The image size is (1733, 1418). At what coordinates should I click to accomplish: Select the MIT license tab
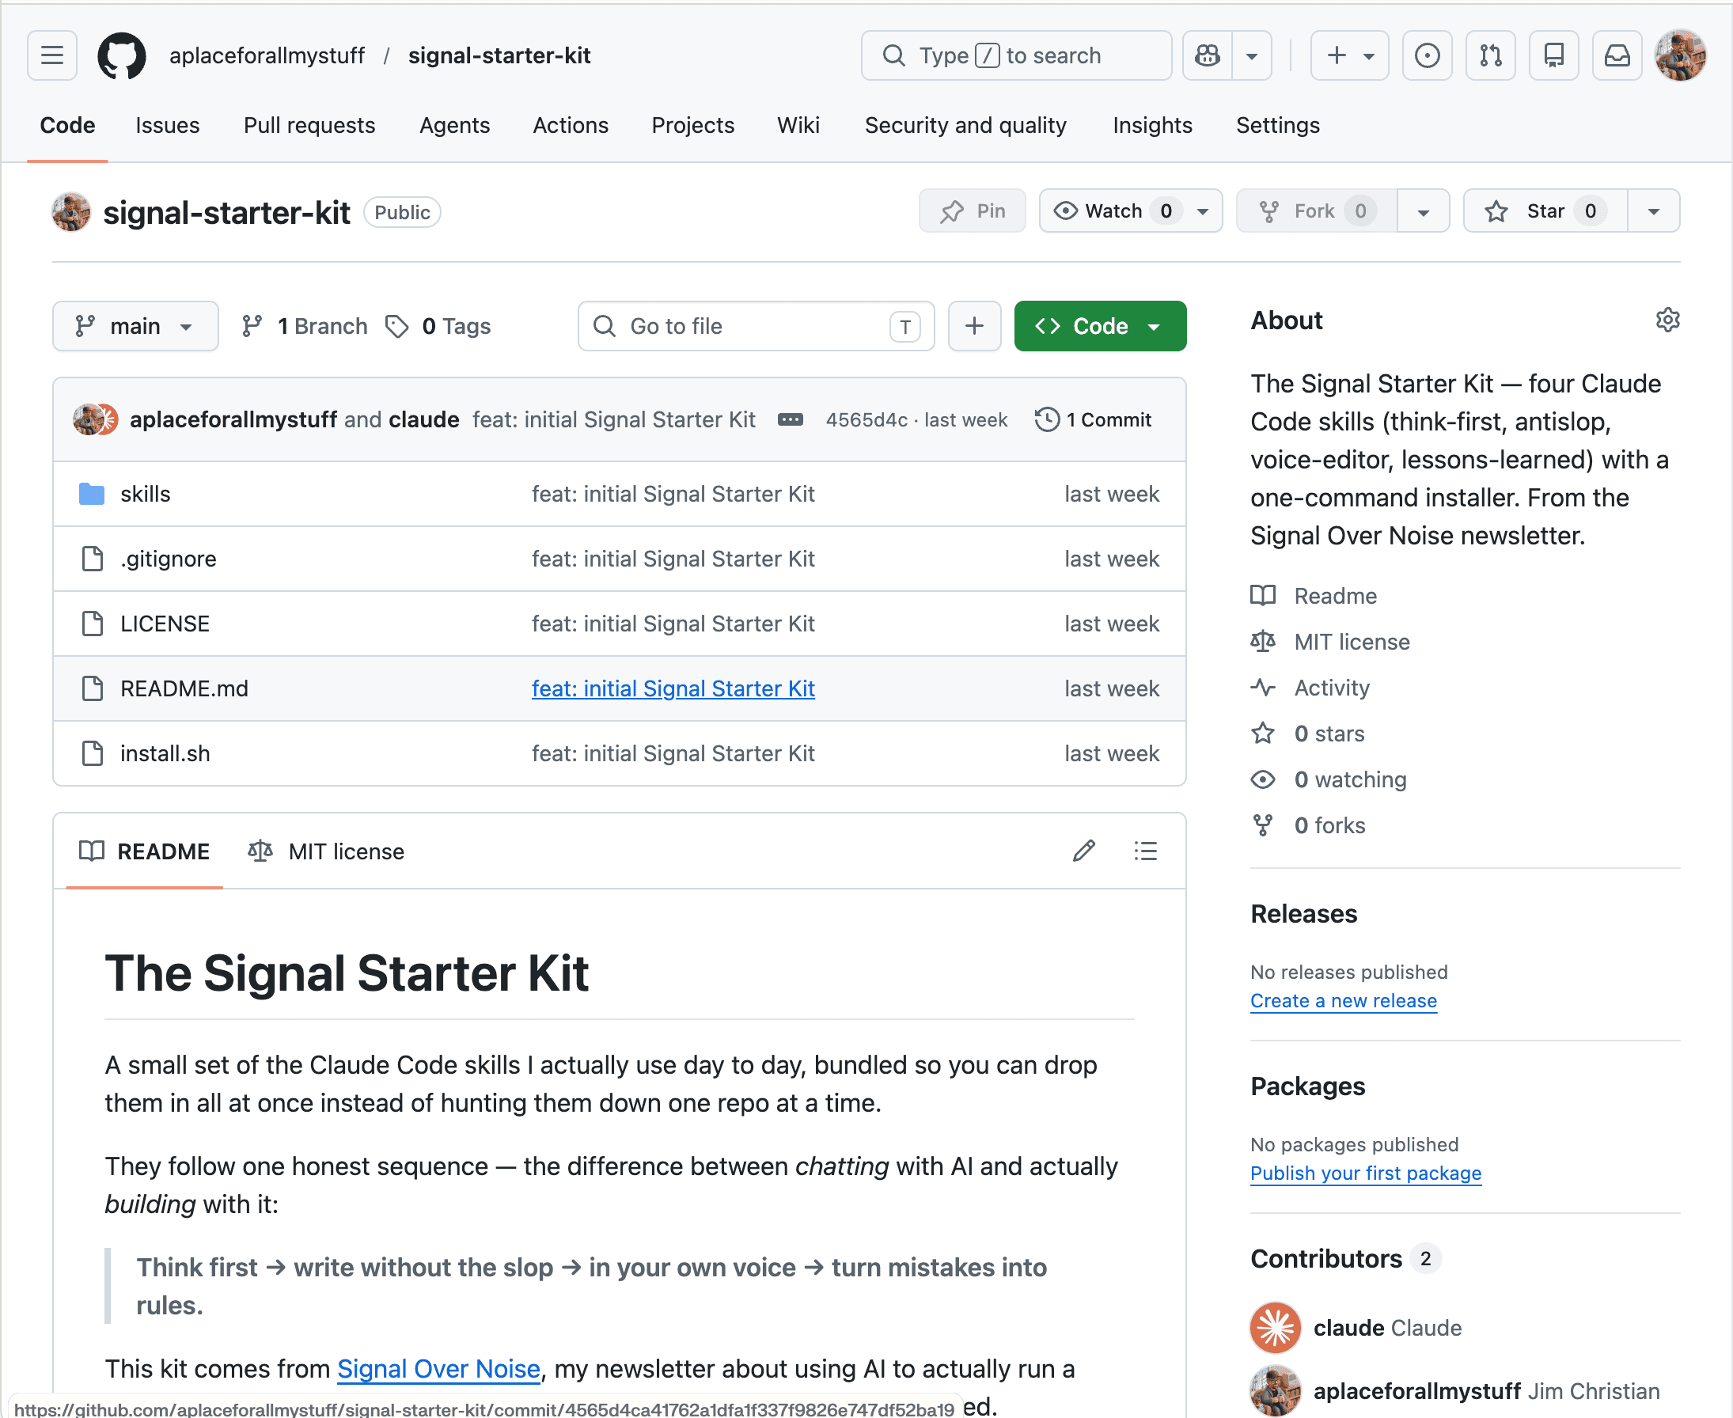(326, 851)
